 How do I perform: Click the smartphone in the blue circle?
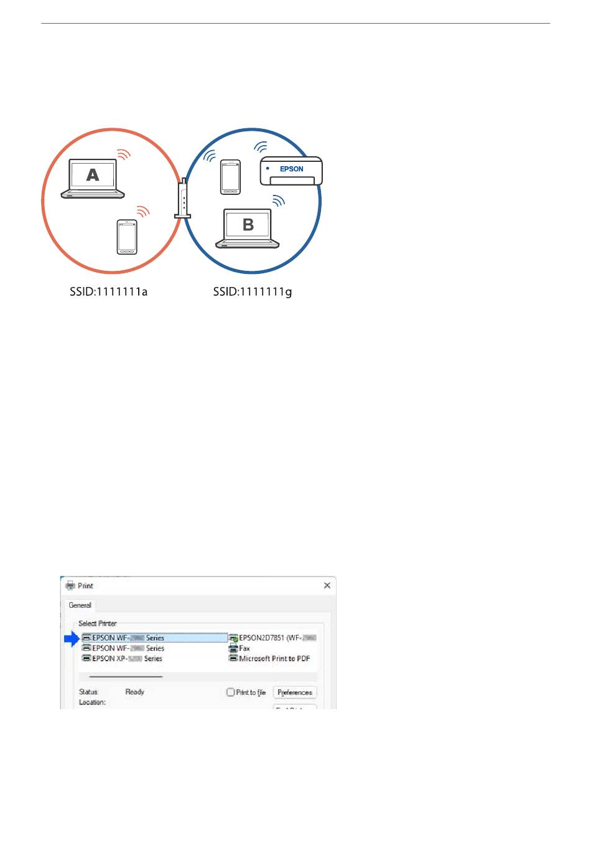[x=230, y=177]
